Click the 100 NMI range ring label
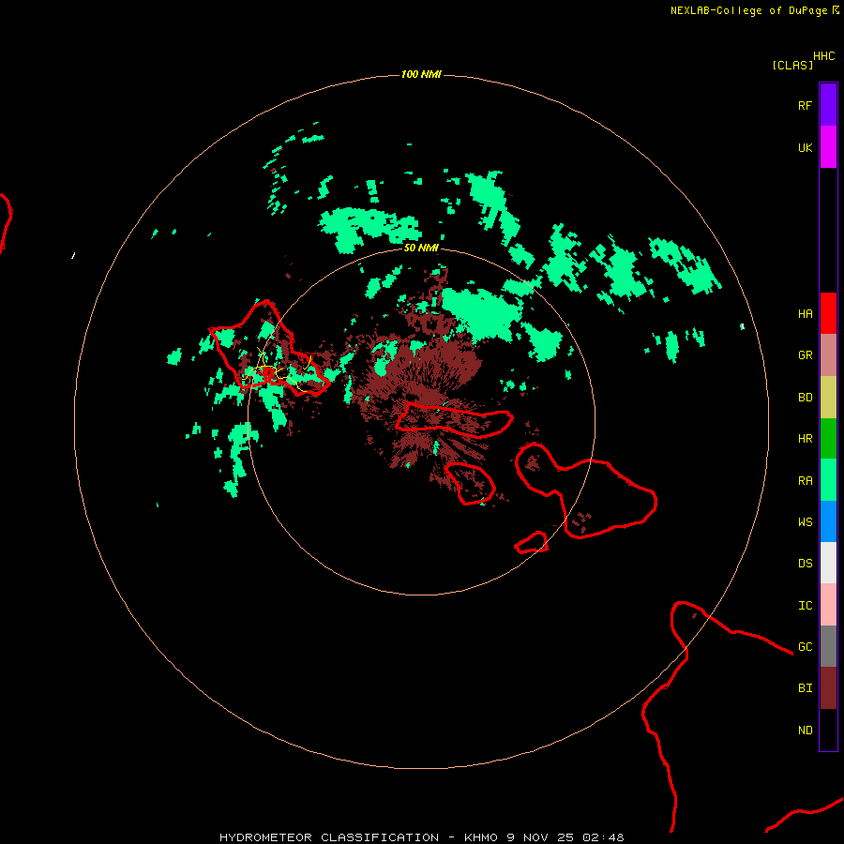844x844 pixels. pyautogui.click(x=421, y=74)
